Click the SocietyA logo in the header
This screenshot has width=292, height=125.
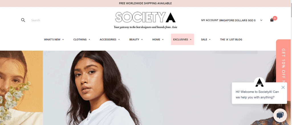145,20
